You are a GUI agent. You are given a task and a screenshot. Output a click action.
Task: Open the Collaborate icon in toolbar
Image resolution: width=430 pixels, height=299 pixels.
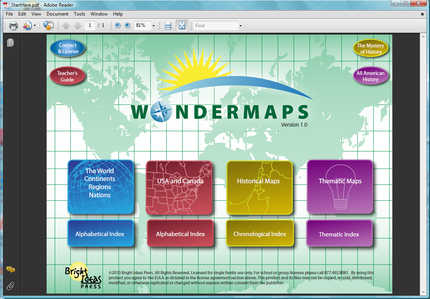click(28, 26)
